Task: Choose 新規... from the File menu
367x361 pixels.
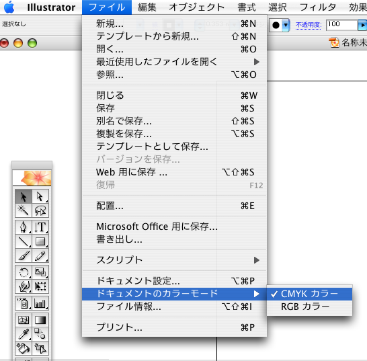Action: pos(174,24)
